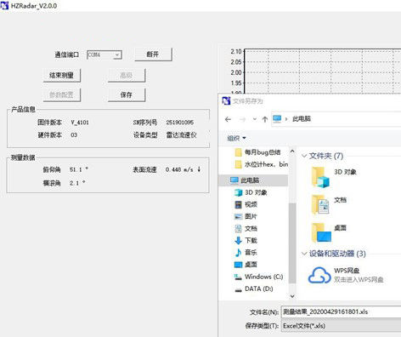Select the 水位计hex, bin folder in the sidebar
This screenshot has width=401, height=337.
[x=262, y=164]
